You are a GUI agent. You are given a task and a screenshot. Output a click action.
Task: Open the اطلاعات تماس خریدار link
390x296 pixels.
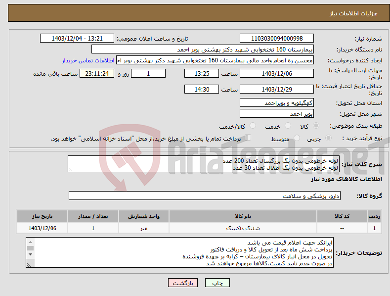click(x=88, y=60)
